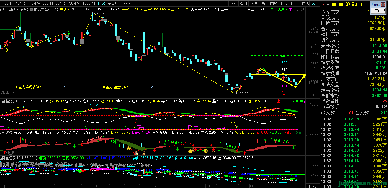388x188 pixels.
Task: Click the 多股 multi-stock button
Action: click(253, 3)
